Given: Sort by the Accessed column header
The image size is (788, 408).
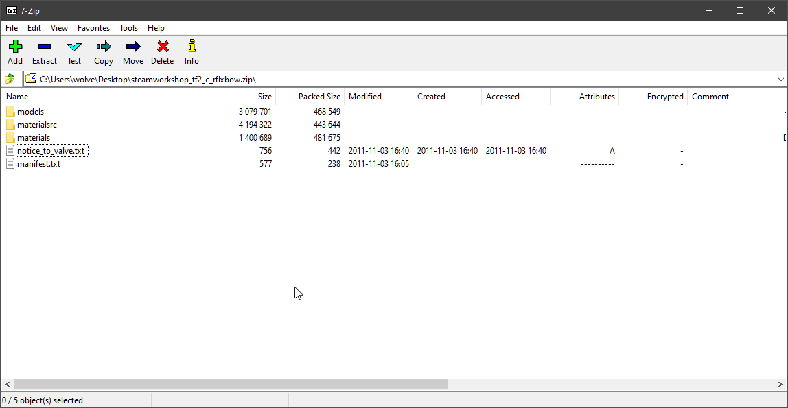Looking at the screenshot, I should pyautogui.click(x=515, y=97).
